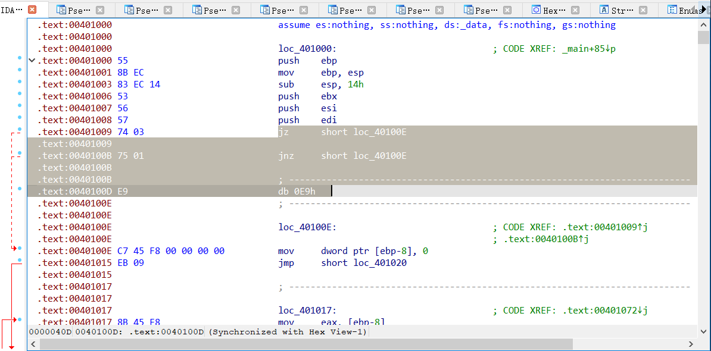Select the db 0E9h line
The image size is (711, 351).
coord(297,192)
